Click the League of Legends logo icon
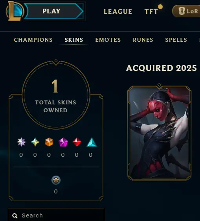 [14, 11]
